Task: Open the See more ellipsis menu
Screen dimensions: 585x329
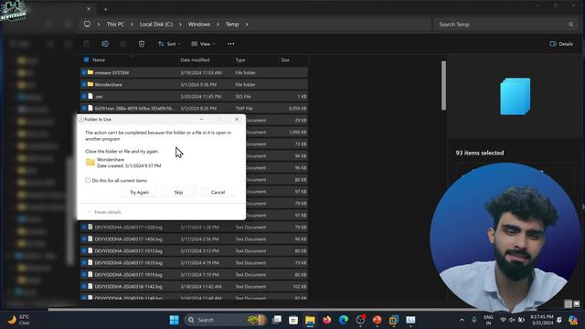Action: coord(231,44)
